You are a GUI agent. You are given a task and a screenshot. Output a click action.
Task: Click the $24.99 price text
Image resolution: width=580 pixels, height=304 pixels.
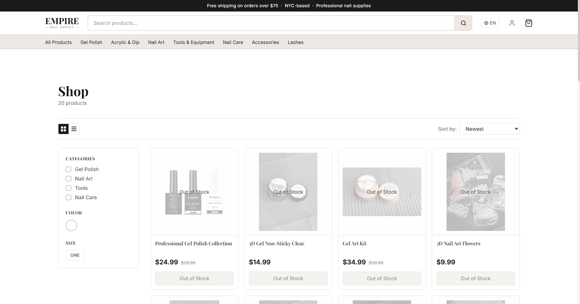(167, 262)
